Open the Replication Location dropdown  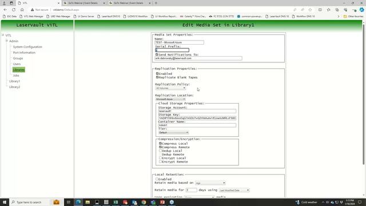(170, 99)
